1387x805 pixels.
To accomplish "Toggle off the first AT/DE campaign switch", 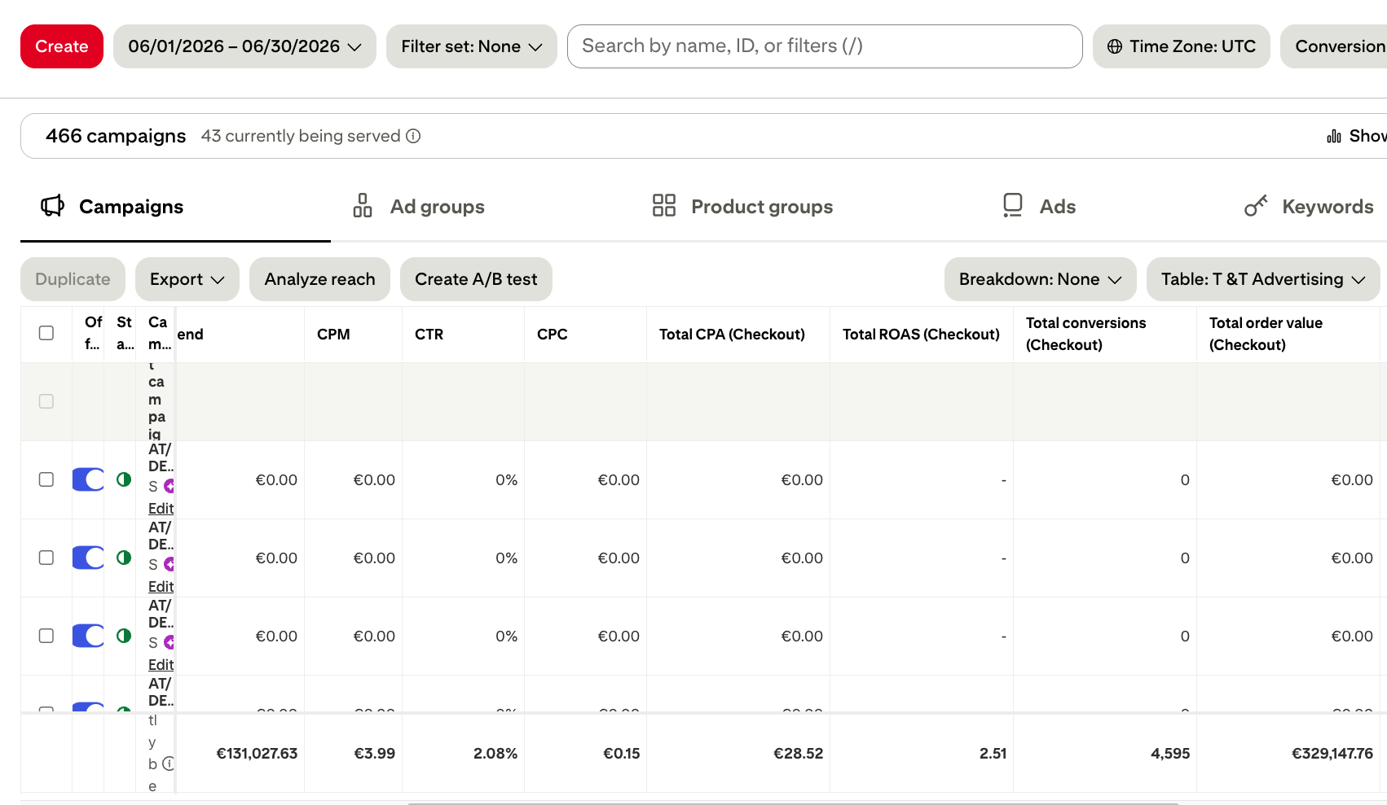I will (x=88, y=479).
